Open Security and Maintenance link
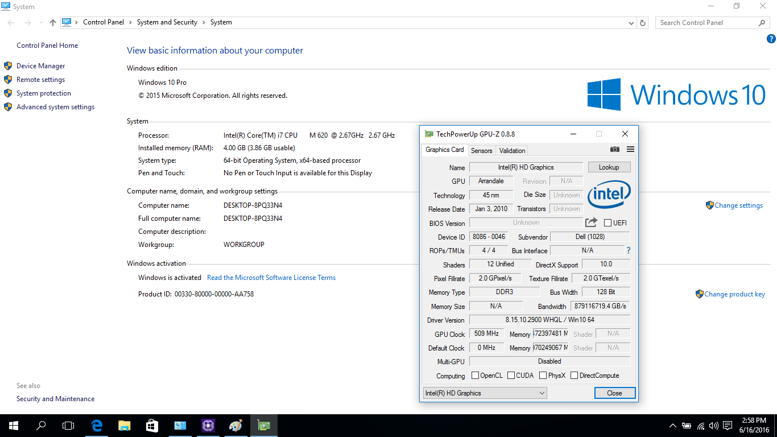 click(x=56, y=399)
